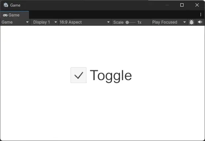
Task: Maximize the Game window
Action: [182, 5]
